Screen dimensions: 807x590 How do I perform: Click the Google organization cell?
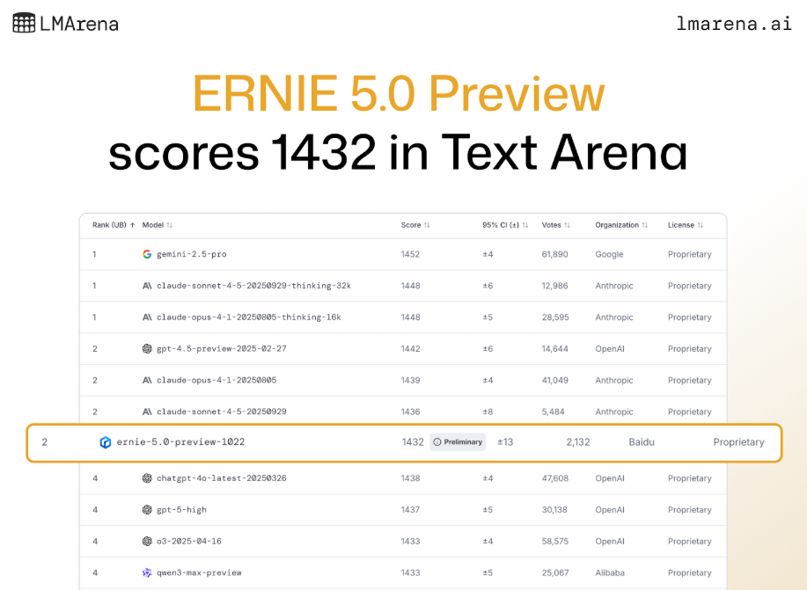(x=609, y=254)
